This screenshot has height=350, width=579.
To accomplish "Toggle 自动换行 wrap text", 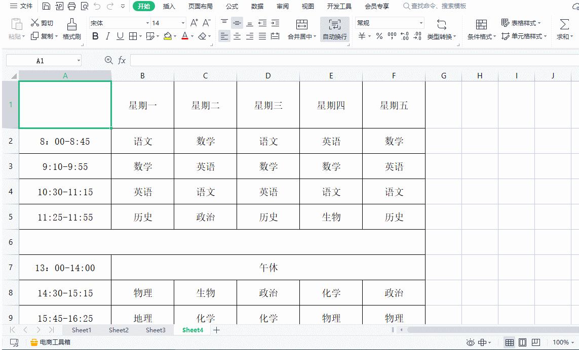I will point(334,29).
